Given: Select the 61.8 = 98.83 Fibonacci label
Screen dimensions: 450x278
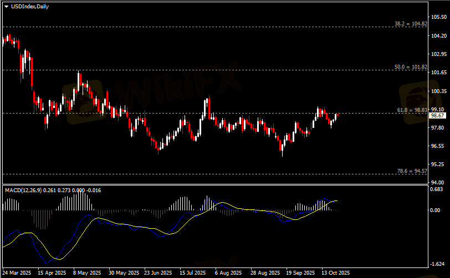Looking at the screenshot, I should point(412,110).
